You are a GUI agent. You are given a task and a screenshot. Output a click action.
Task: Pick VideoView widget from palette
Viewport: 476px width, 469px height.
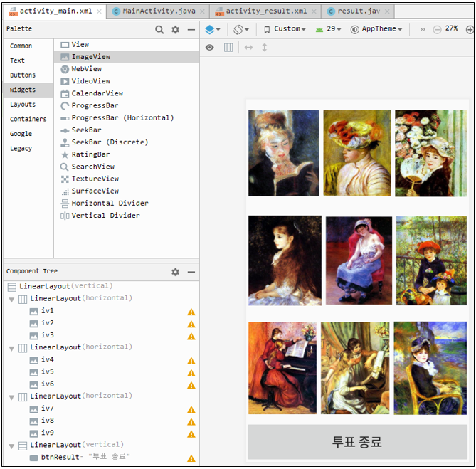[x=127, y=81]
